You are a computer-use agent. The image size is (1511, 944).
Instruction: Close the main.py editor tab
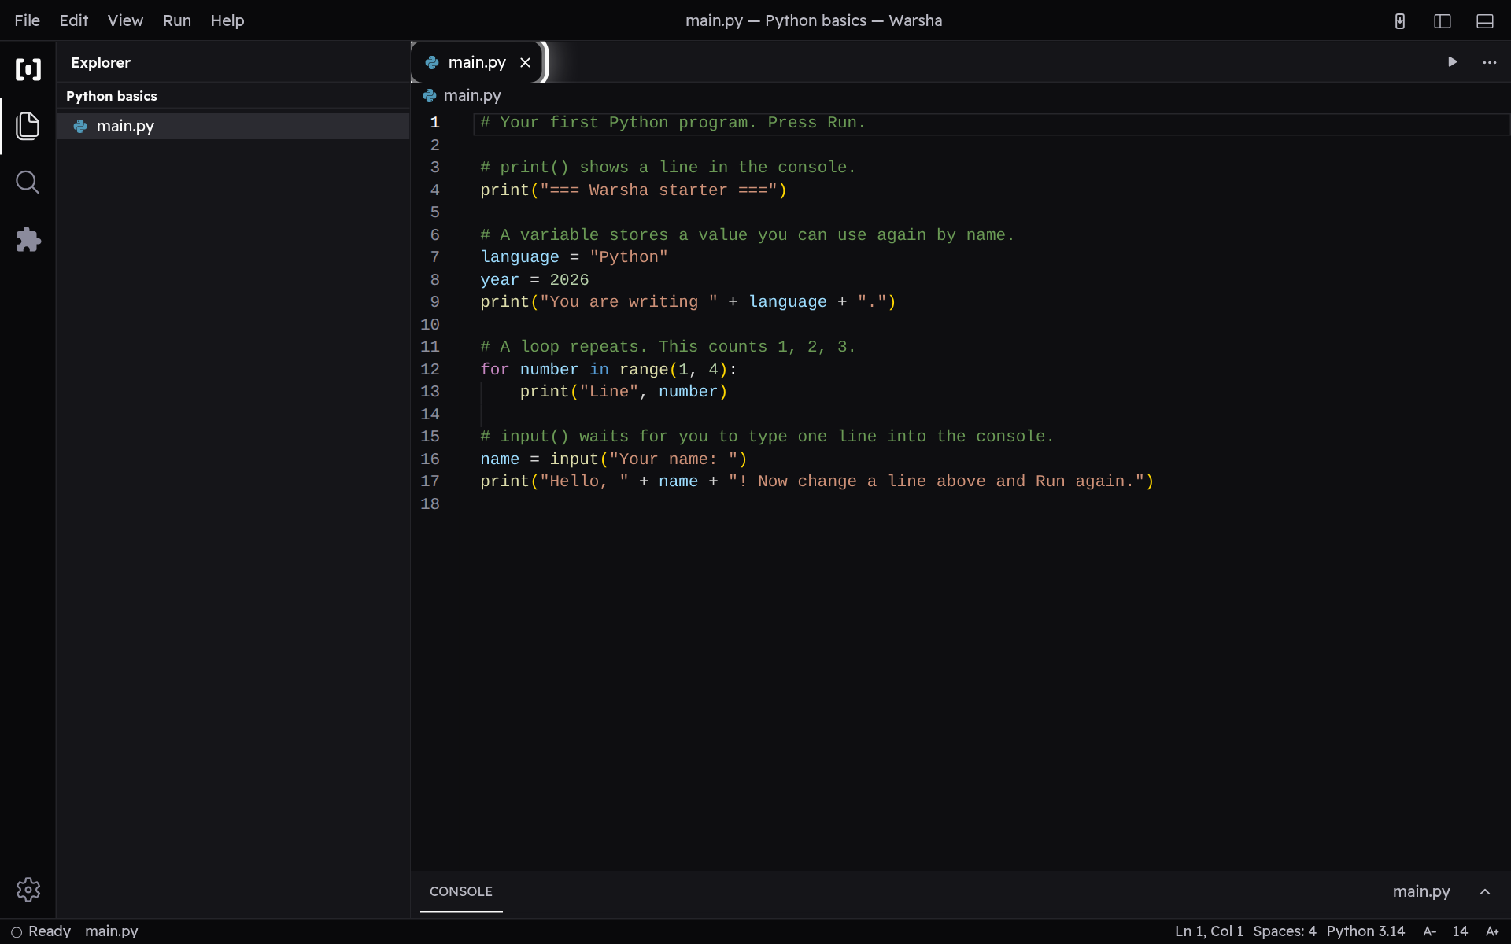point(525,63)
